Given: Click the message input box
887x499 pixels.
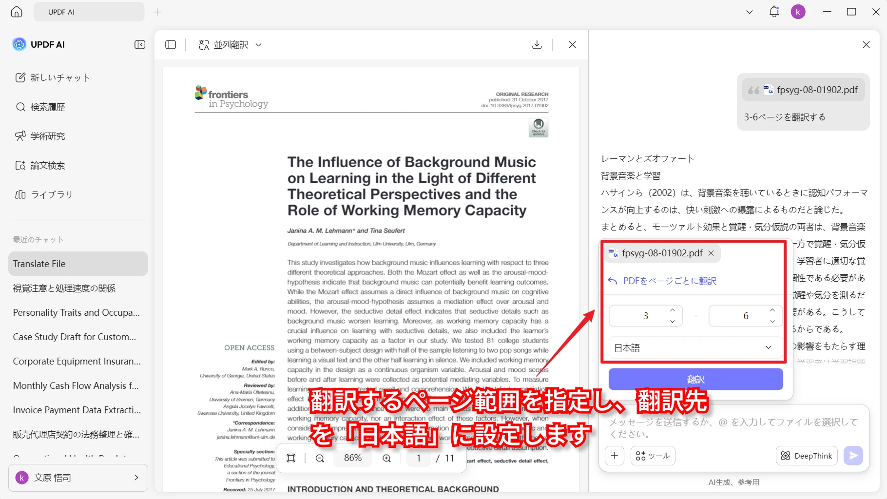Looking at the screenshot, I should click(733, 428).
